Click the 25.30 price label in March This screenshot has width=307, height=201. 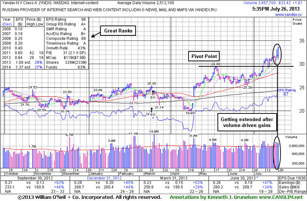click(x=152, y=84)
